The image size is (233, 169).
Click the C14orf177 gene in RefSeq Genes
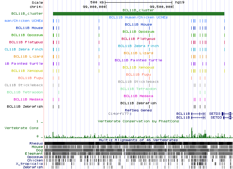(118, 113)
